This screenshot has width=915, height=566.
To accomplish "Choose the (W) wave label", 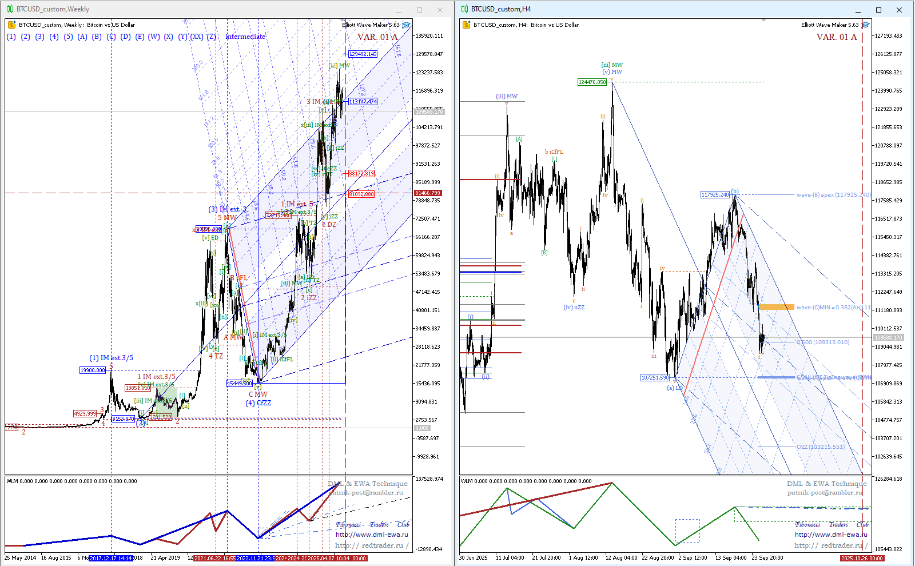I will click(x=154, y=37).
